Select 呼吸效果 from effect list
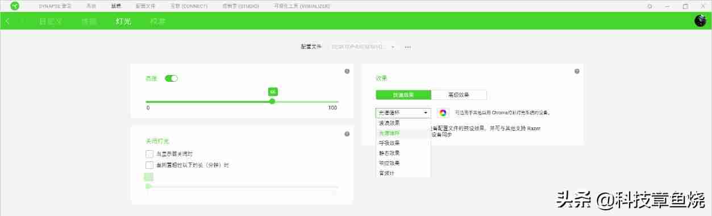 (x=403, y=143)
